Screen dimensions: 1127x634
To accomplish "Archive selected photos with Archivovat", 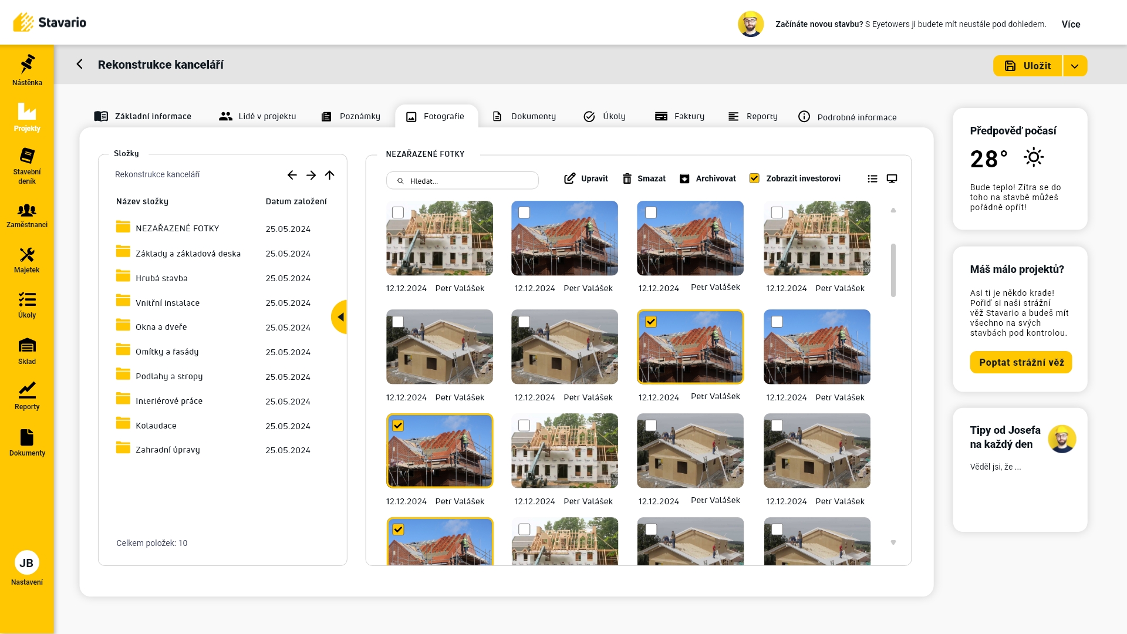I will pyautogui.click(x=707, y=179).
